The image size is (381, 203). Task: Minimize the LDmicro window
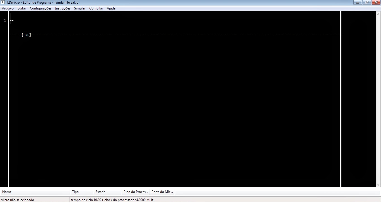[358, 3]
